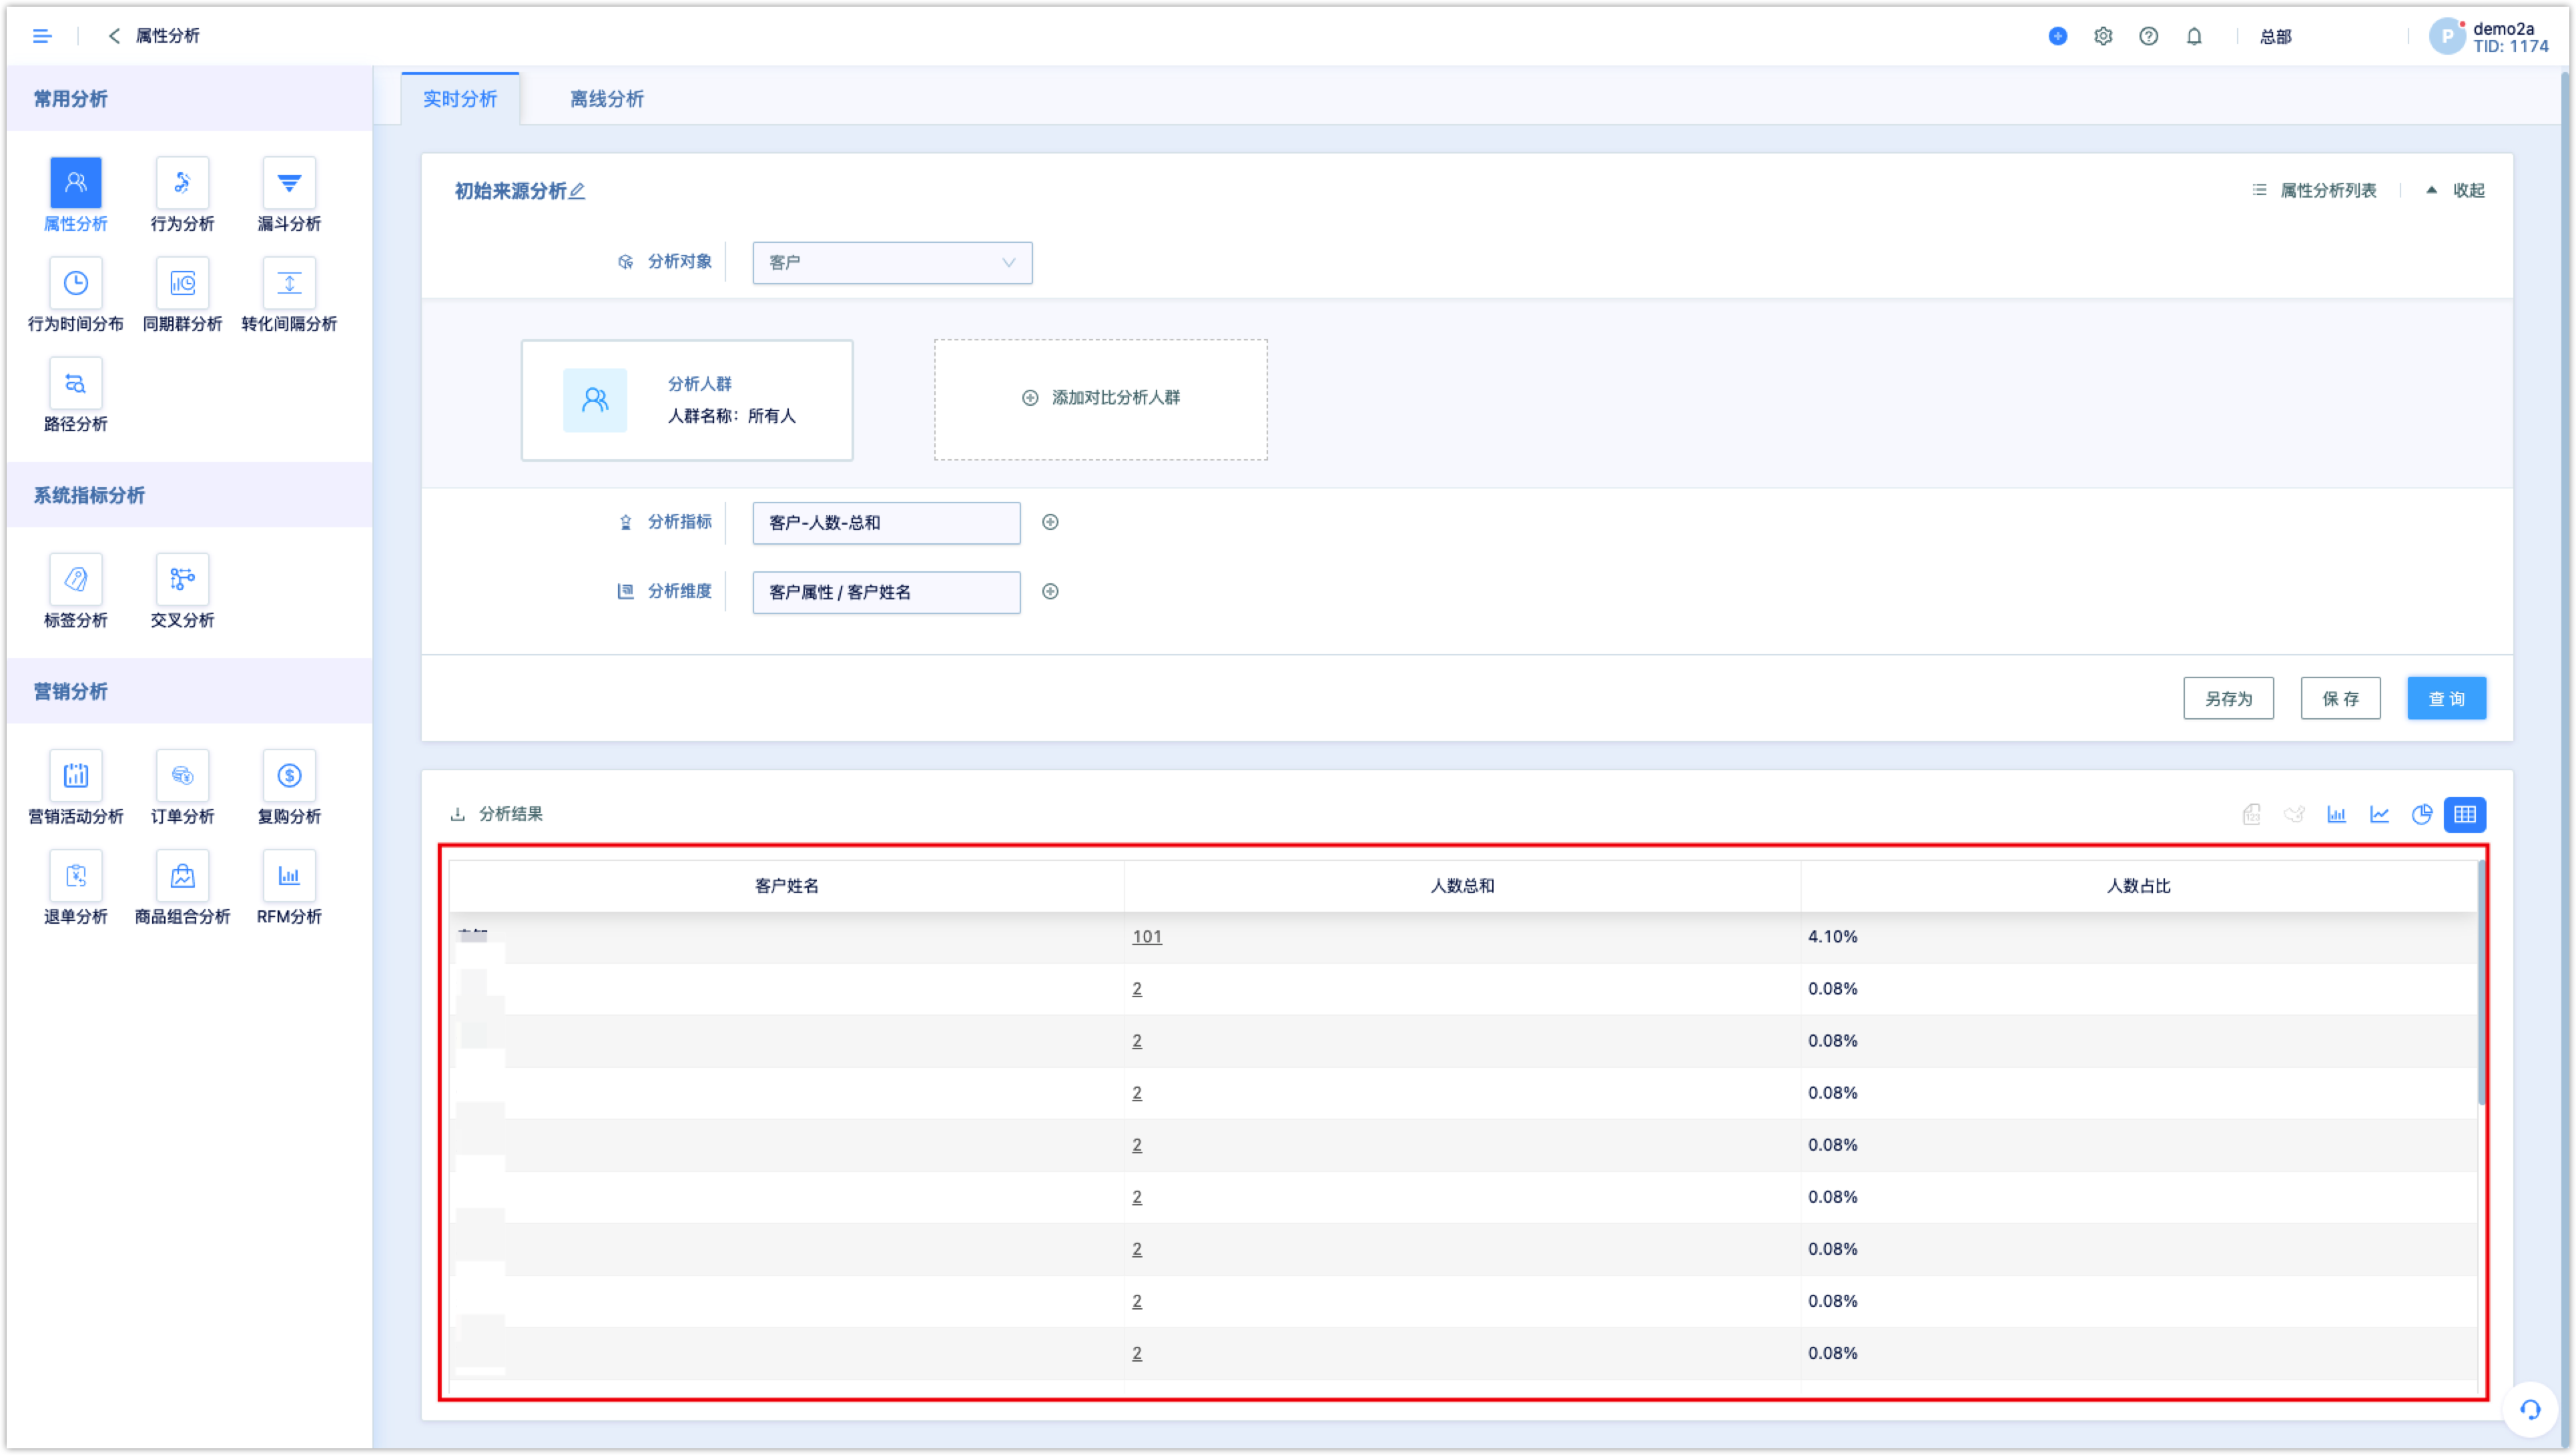Viewport: 2576px width, 1455px height.
Task: Click the 另存为 button
Action: tap(2228, 698)
